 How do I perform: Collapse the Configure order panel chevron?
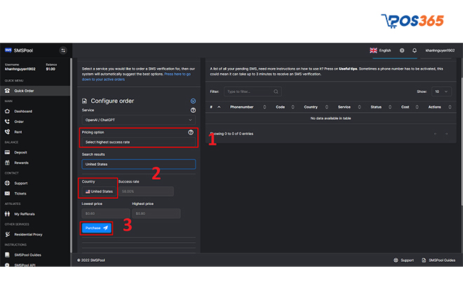click(193, 101)
